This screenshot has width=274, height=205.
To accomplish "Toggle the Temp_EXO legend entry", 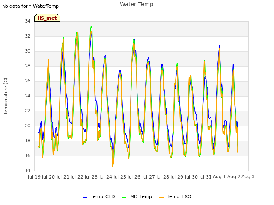I will [x=175, y=196].
